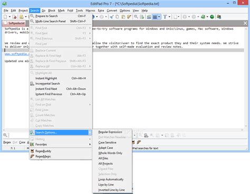Click the vertical scrollbar of the editor
This screenshot has width=250, height=194.
click(x=246, y=77)
